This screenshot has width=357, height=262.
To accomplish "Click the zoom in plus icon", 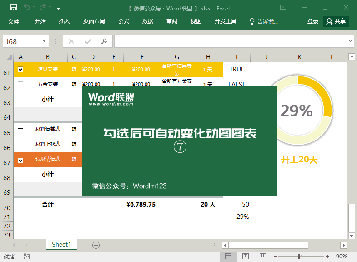I will [327, 257].
